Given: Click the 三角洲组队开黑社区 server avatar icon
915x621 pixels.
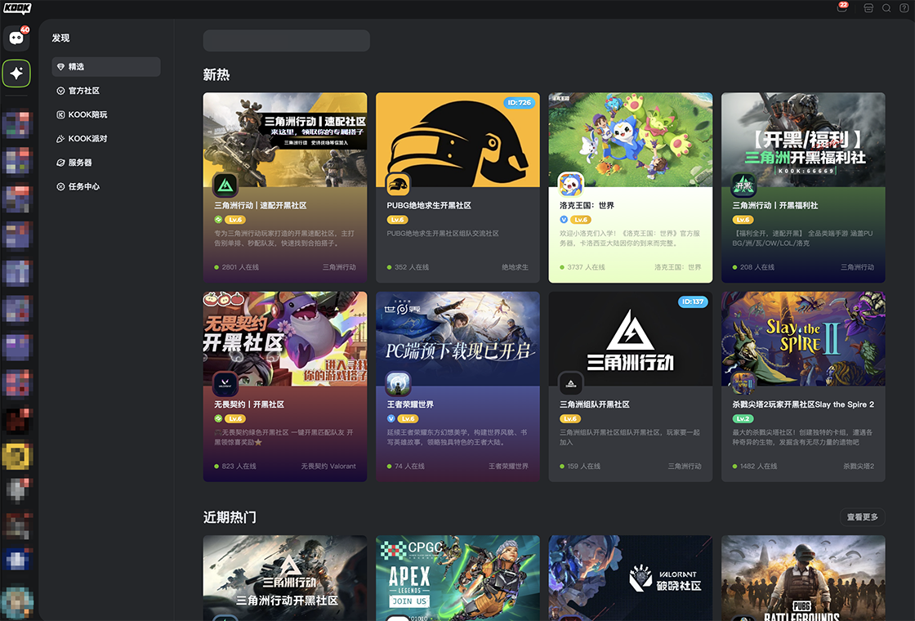Looking at the screenshot, I should (x=571, y=384).
